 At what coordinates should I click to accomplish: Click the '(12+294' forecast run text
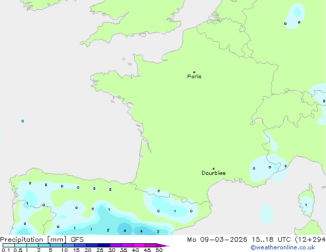[310, 240]
